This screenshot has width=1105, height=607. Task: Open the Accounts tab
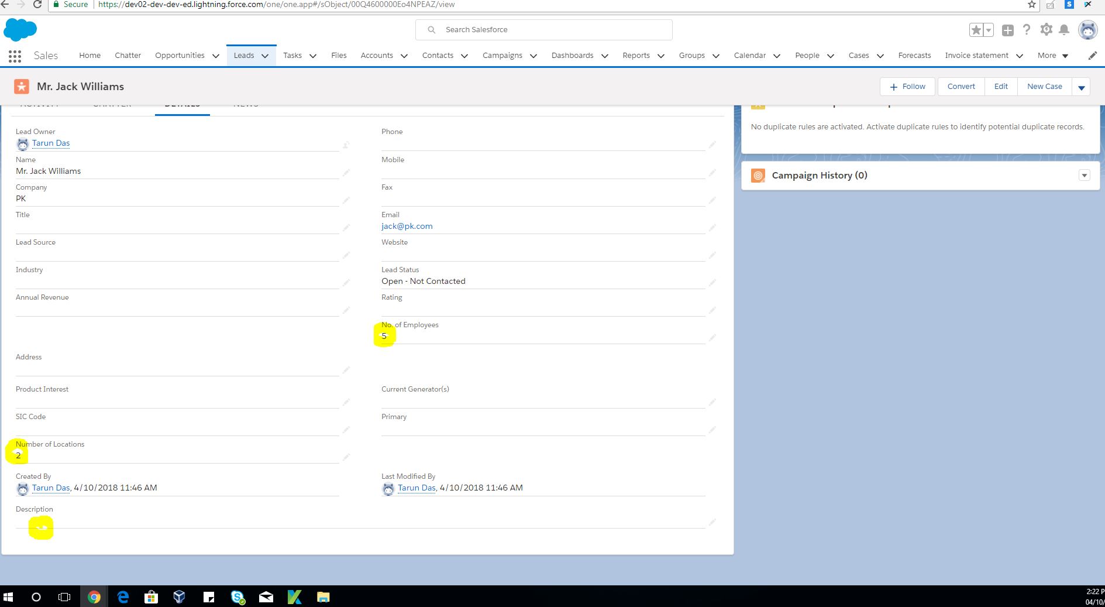[376, 56]
